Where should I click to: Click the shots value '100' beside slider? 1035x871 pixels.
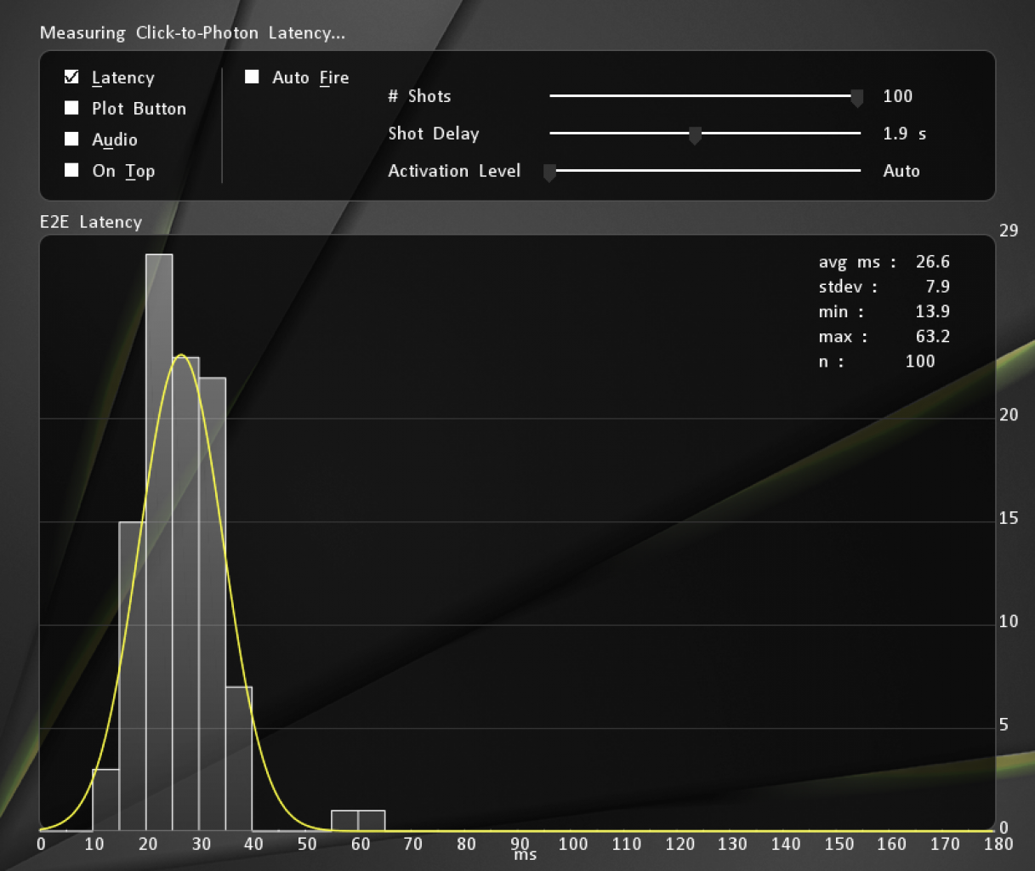897,96
